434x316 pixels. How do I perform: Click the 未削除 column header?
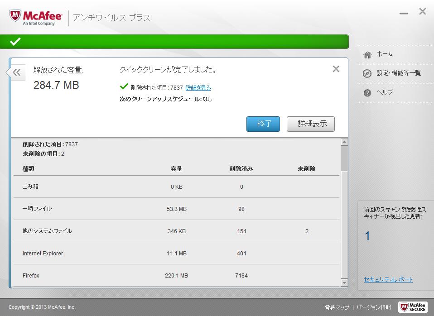tap(307, 168)
